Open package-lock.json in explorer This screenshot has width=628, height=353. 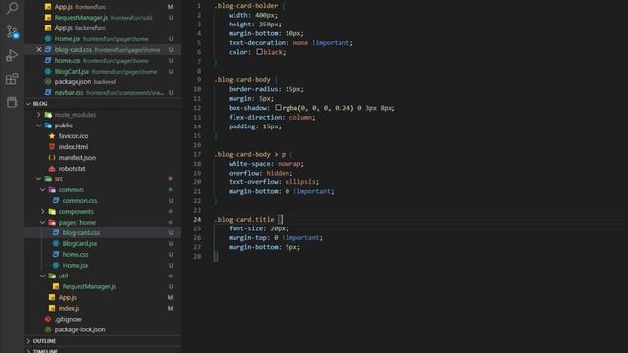102,329
